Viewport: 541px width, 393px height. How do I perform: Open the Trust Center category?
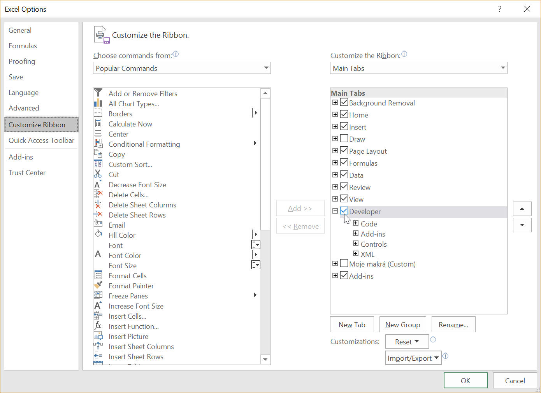(x=41, y=173)
